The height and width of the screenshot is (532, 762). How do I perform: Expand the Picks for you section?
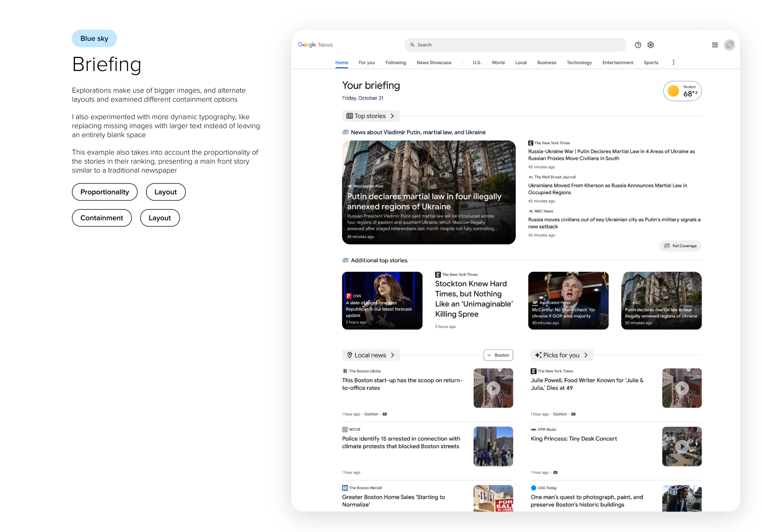click(x=561, y=355)
